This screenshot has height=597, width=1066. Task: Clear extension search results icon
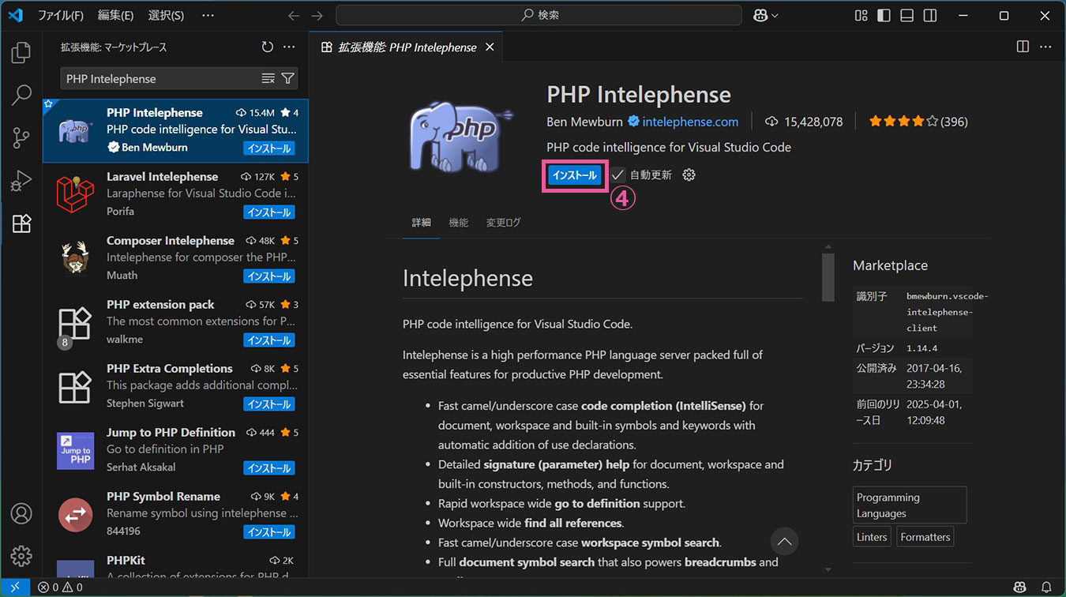click(x=268, y=78)
